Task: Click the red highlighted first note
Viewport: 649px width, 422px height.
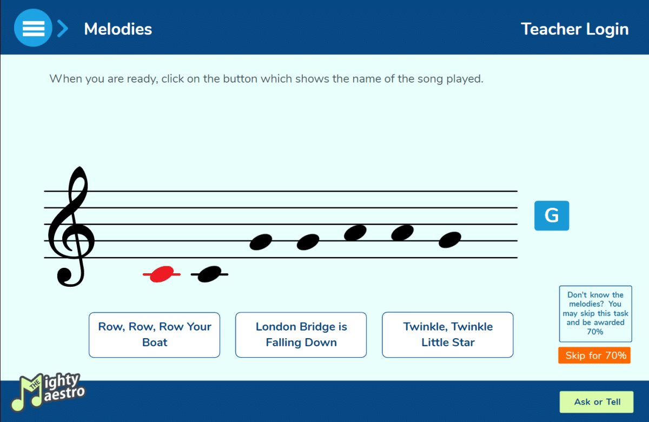Action: 162,274
